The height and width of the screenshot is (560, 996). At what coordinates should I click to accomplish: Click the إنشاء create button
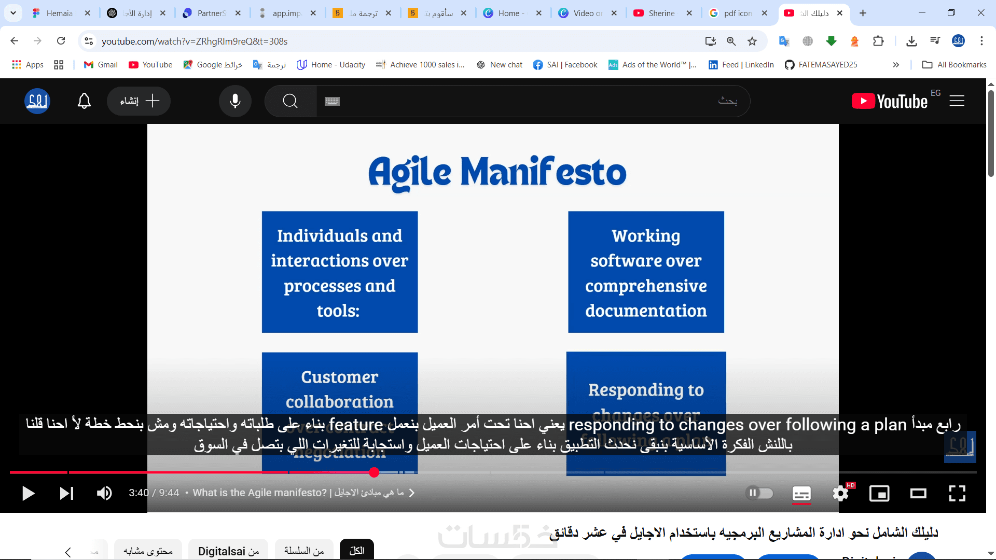coord(139,101)
